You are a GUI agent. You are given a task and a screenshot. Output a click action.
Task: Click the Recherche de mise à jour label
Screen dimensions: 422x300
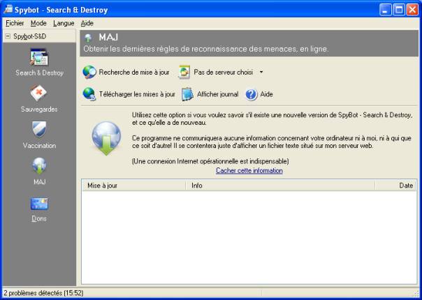coord(134,73)
